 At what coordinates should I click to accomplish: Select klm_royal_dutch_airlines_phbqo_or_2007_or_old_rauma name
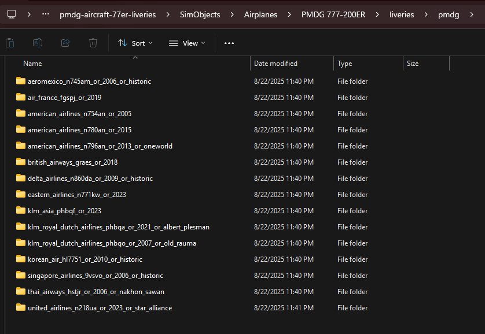[x=112, y=243]
